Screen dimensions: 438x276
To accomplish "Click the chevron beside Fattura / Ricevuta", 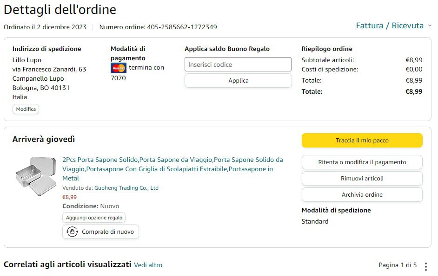I will pyautogui.click(x=430, y=26).
